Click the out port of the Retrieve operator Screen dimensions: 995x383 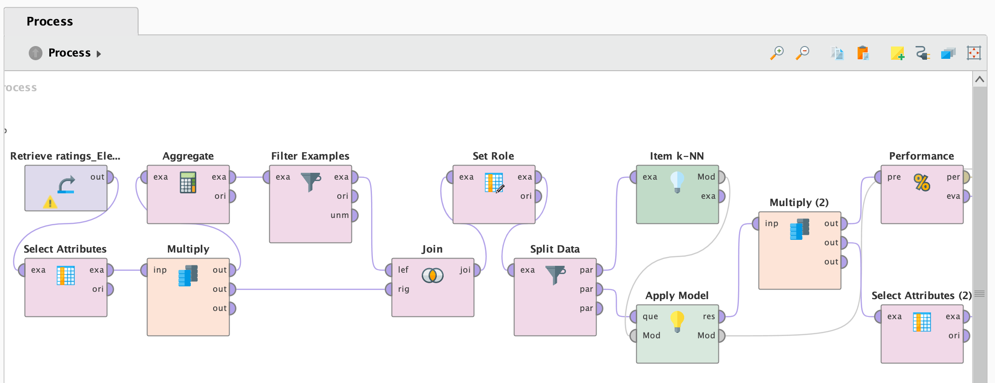tap(110, 177)
